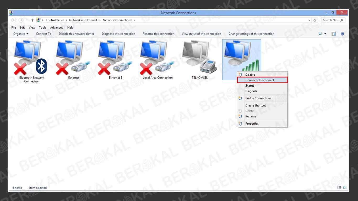Image resolution: width=358 pixels, height=201 pixels.
Task: Open the view options dropdown arrow
Action: pos(325,34)
